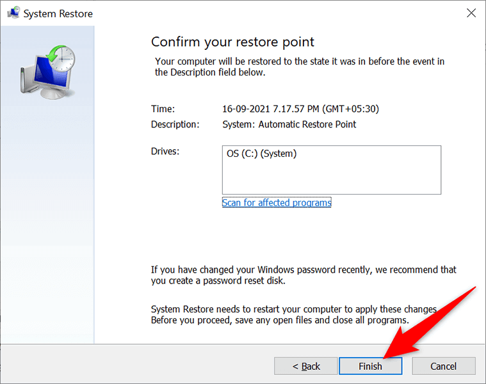
Task: Click the System Restore title bar icon
Action: (x=12, y=13)
